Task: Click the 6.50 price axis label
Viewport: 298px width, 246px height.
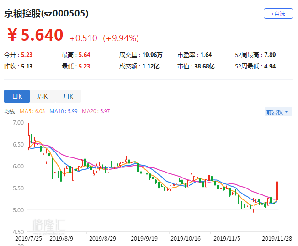Action: (18, 144)
